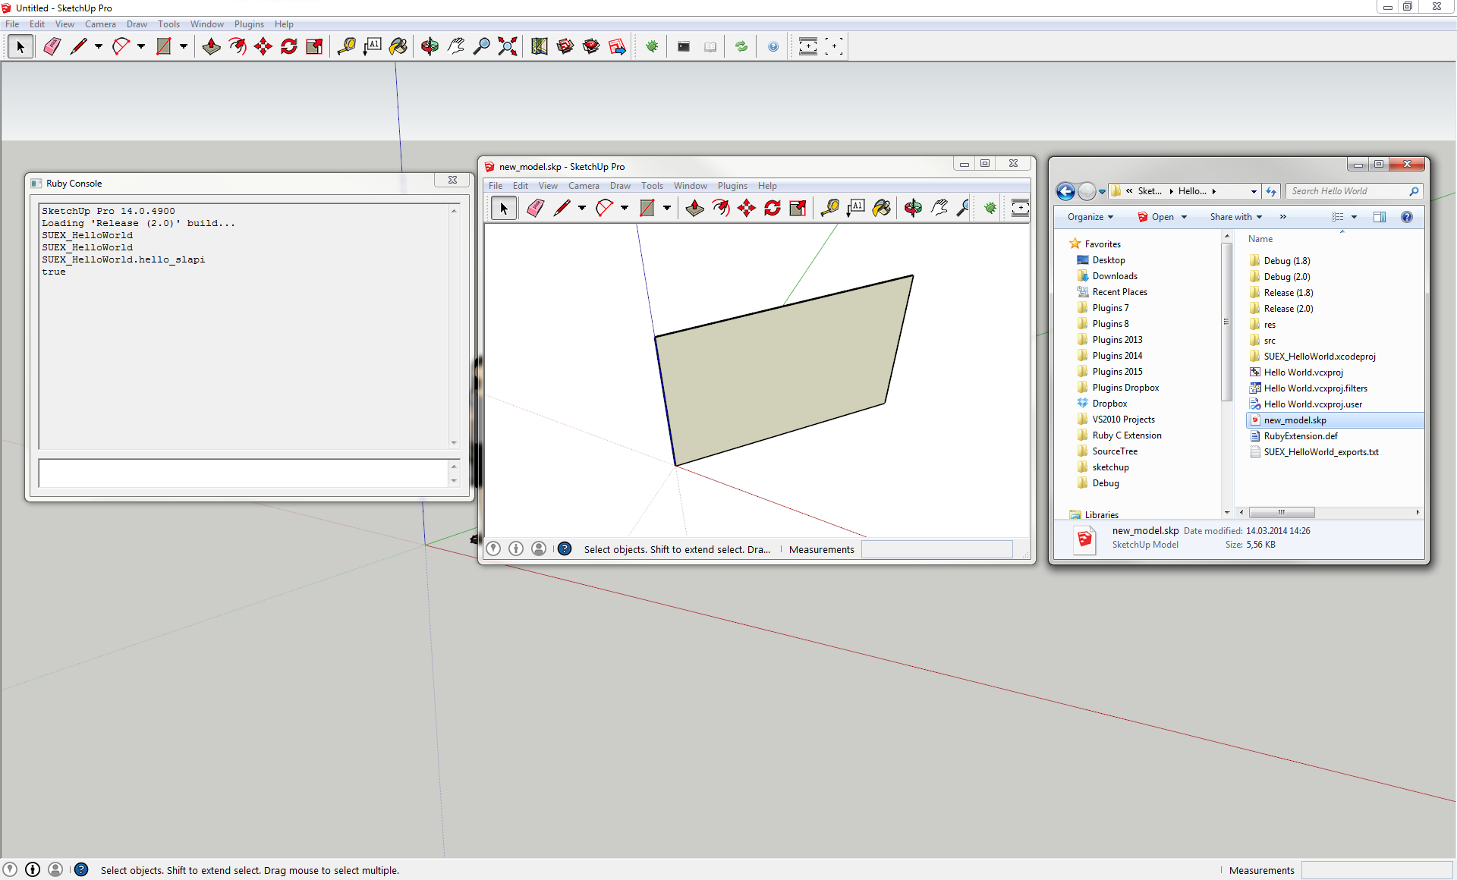Select Rotate tool in new_model.skp window
Screen dimensions: 1457x880
(773, 208)
